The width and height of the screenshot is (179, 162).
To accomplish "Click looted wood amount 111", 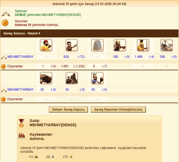I will tap(31, 157).
